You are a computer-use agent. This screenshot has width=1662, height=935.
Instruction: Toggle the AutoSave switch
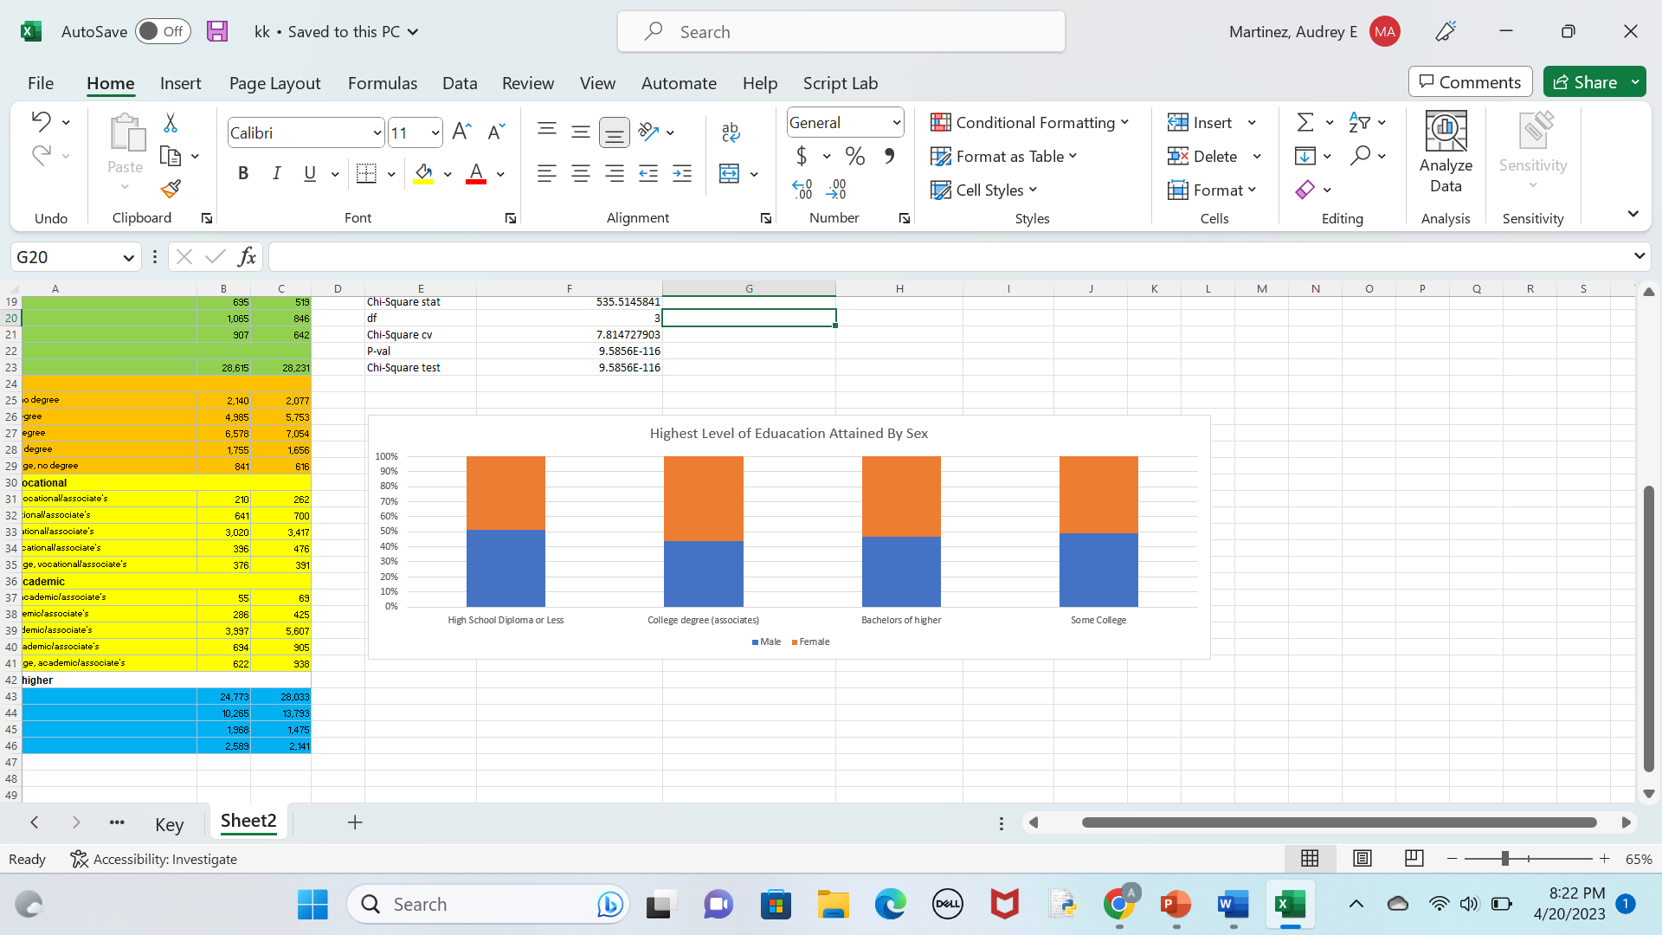(162, 31)
